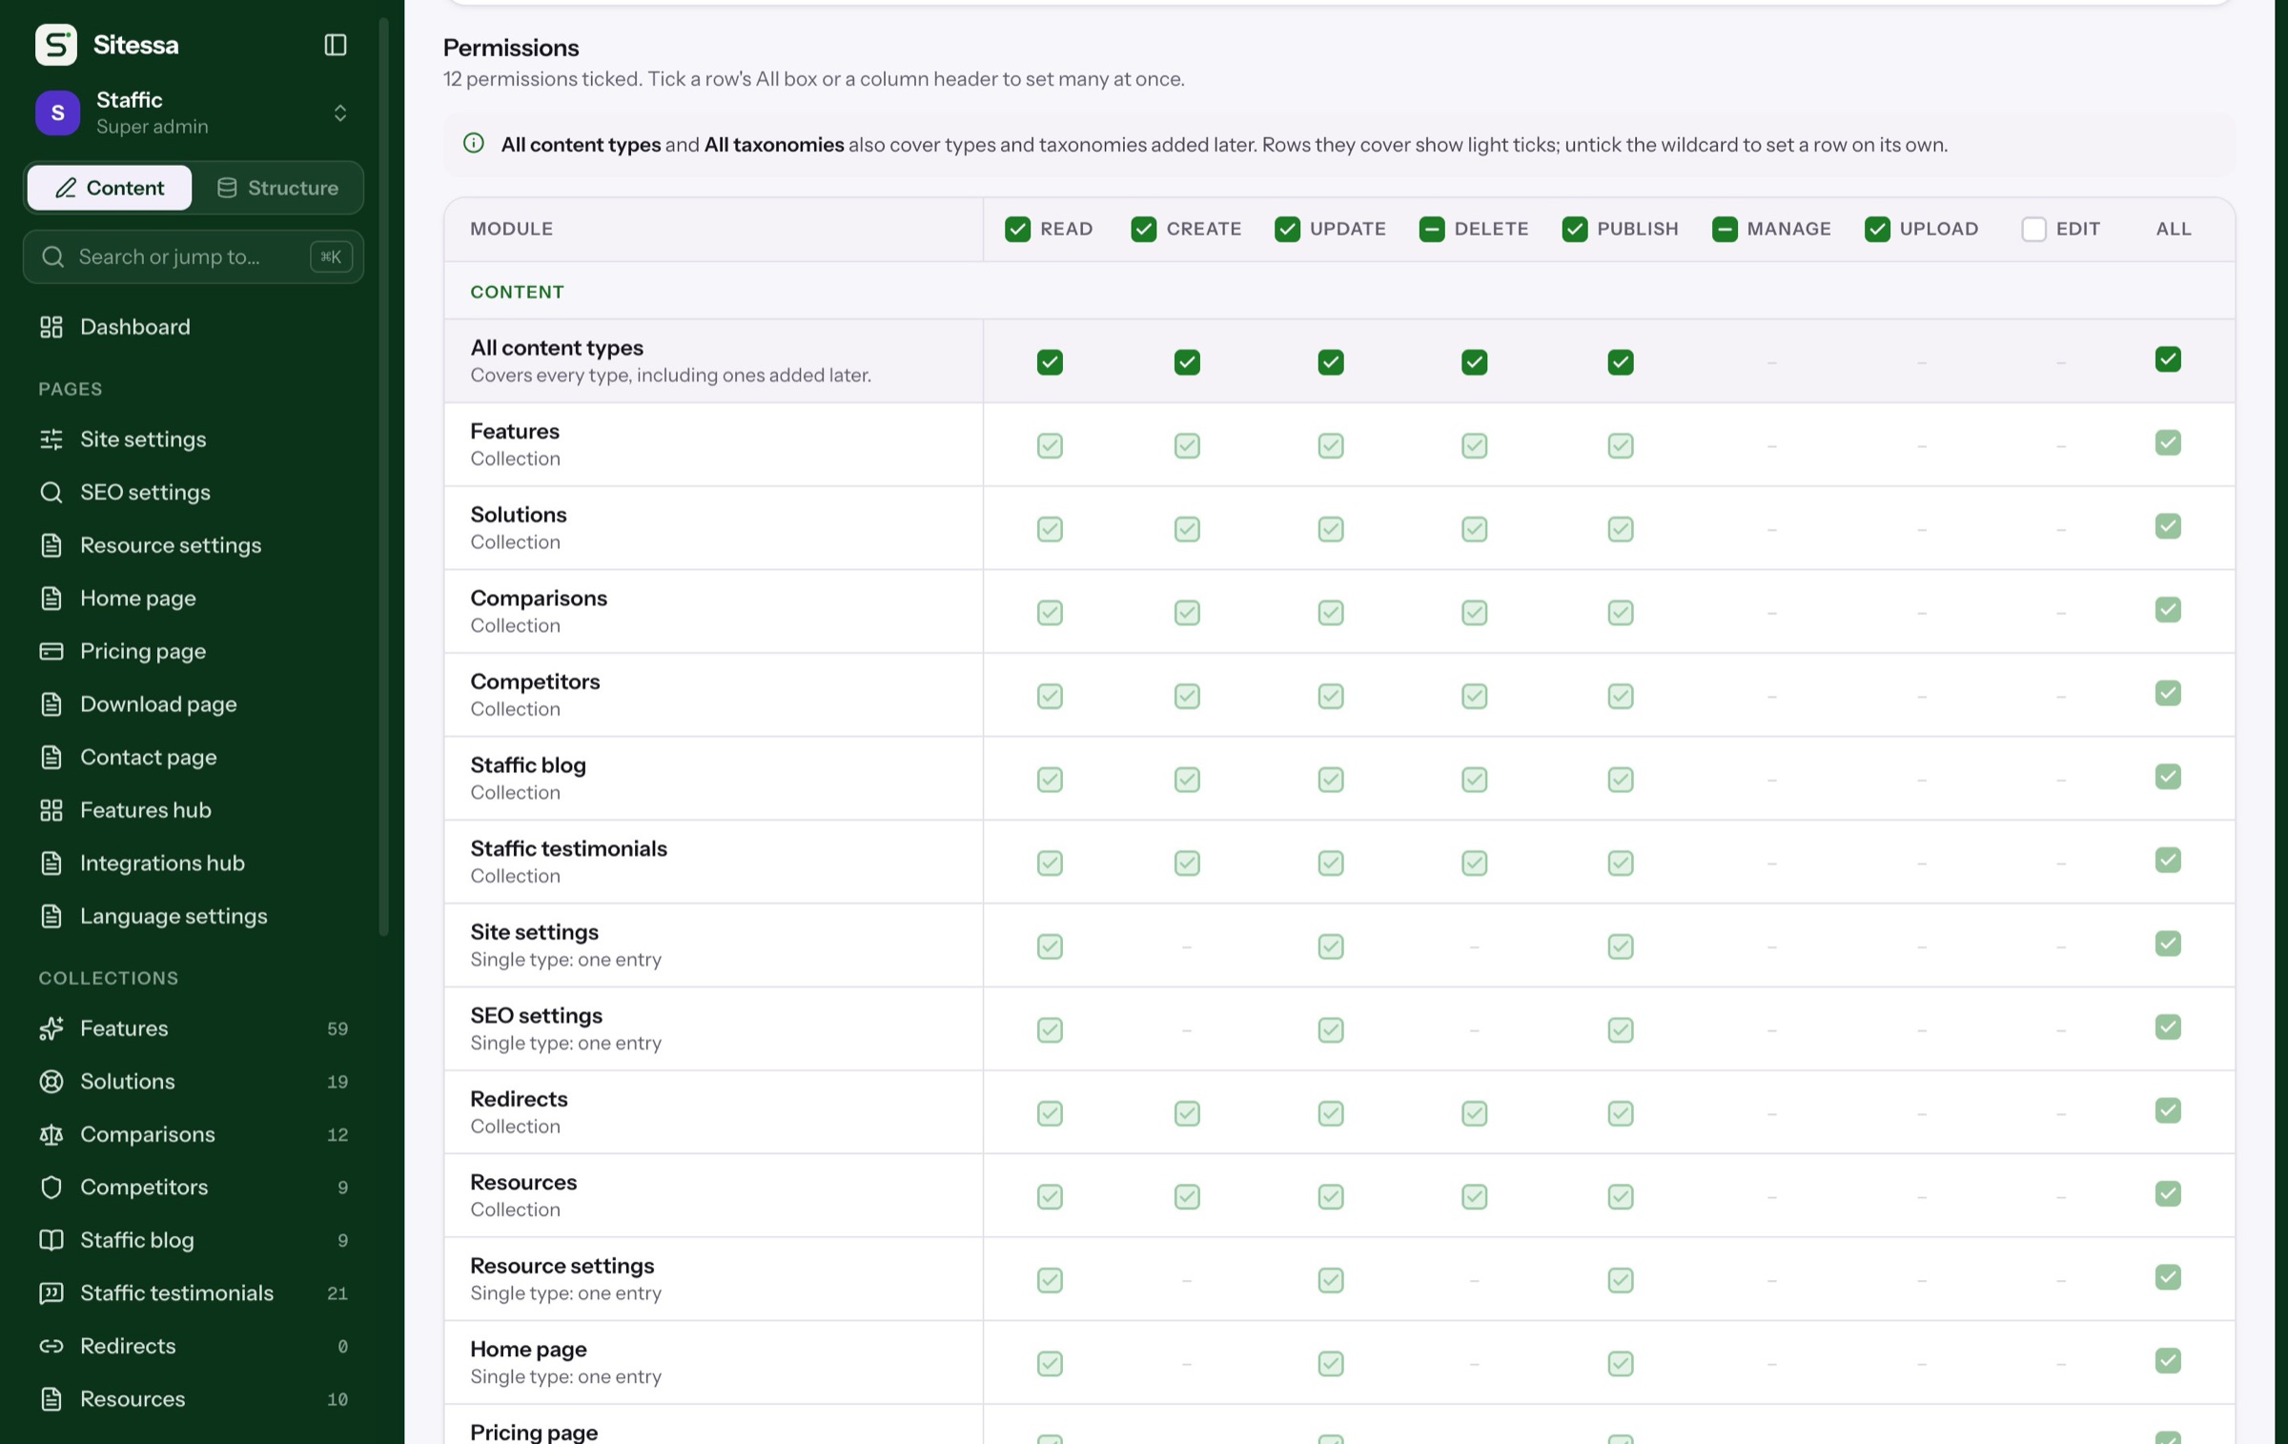Open Language settings in the sidebar
The image size is (2288, 1444).
(194, 916)
